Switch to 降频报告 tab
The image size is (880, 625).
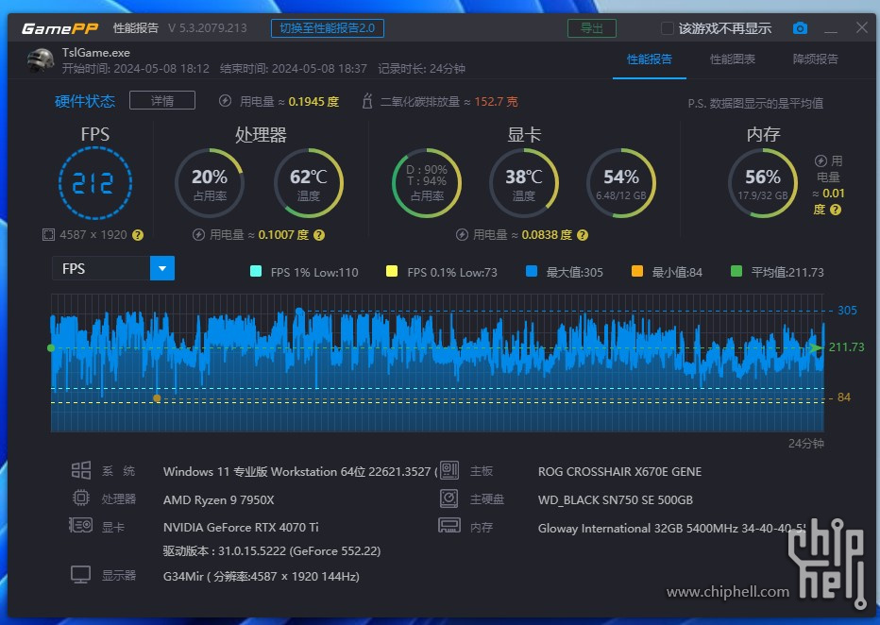click(x=816, y=59)
